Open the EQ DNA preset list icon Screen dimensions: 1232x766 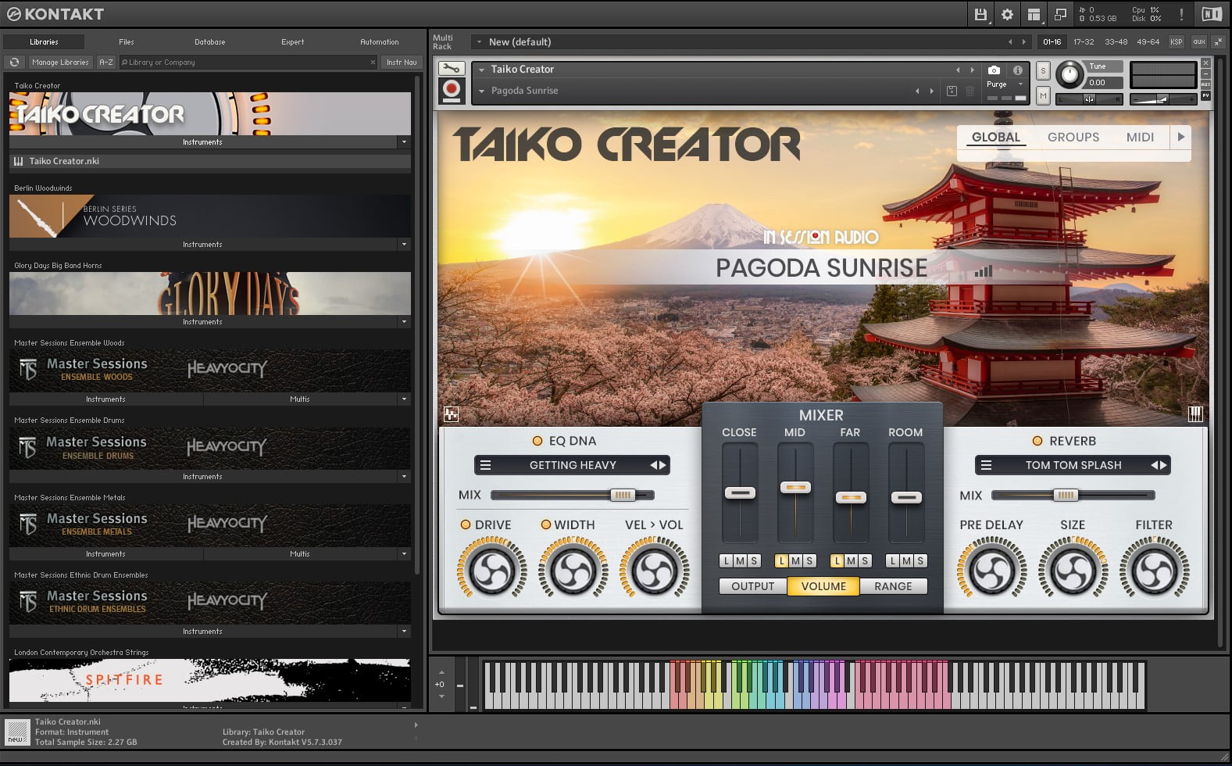coord(485,465)
